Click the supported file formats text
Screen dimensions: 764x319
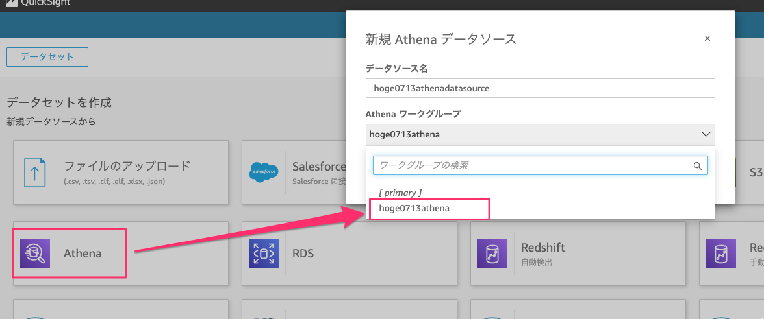[x=114, y=182]
